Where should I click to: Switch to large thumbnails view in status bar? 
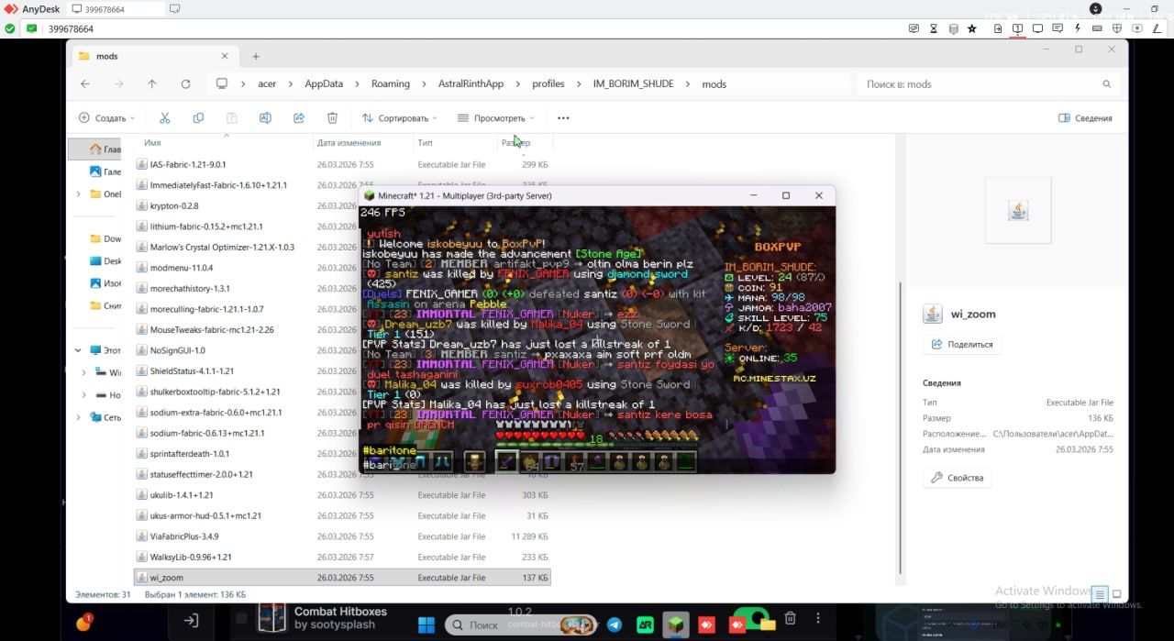[x=1116, y=594]
